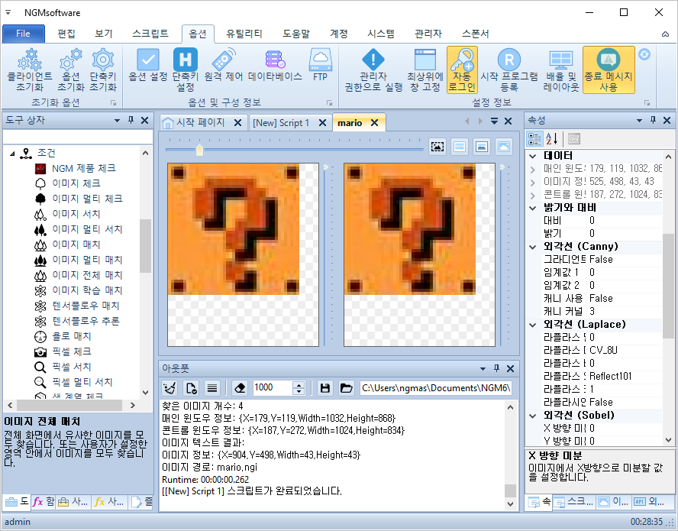Click the left mario image preview
The height and width of the screenshot is (531, 678).
tap(243, 255)
